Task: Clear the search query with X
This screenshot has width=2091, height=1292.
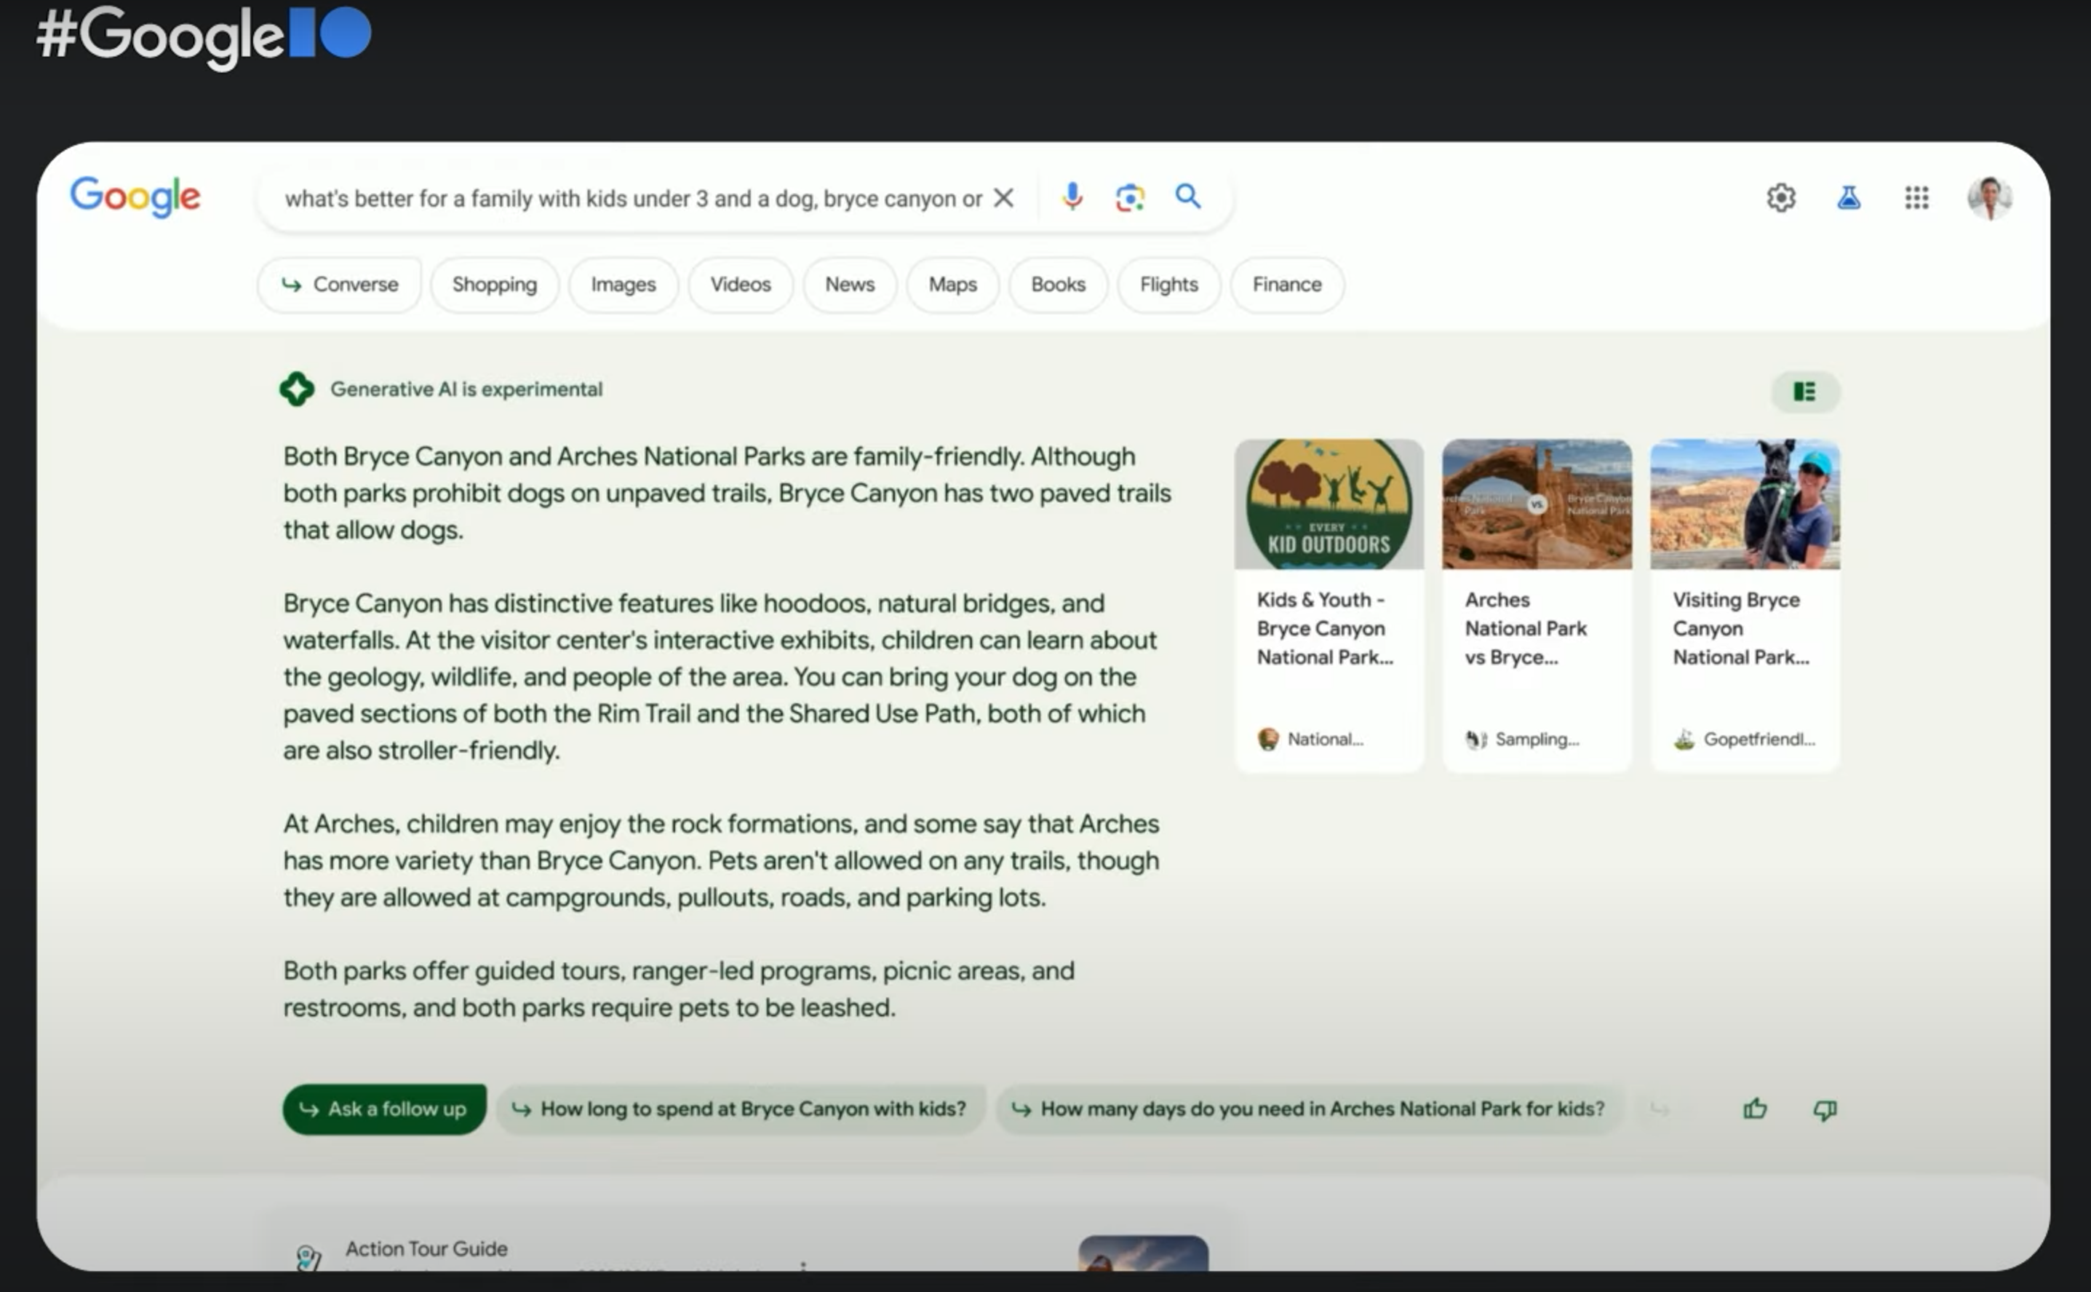Action: (1003, 198)
